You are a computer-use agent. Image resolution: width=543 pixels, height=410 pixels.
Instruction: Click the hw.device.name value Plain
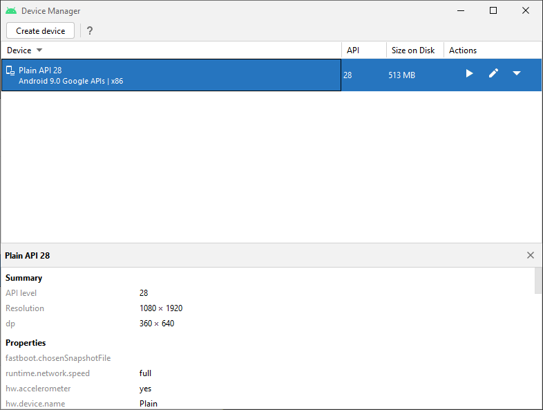(149, 404)
